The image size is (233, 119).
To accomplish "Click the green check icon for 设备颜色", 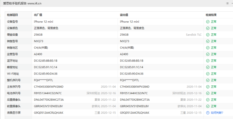I will pyautogui.click(x=208, y=28).
